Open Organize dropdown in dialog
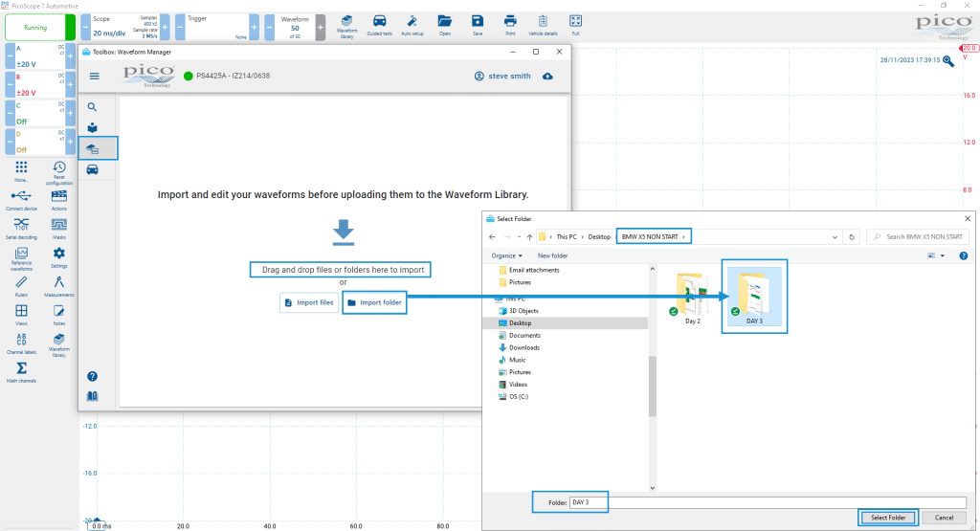 tap(507, 255)
